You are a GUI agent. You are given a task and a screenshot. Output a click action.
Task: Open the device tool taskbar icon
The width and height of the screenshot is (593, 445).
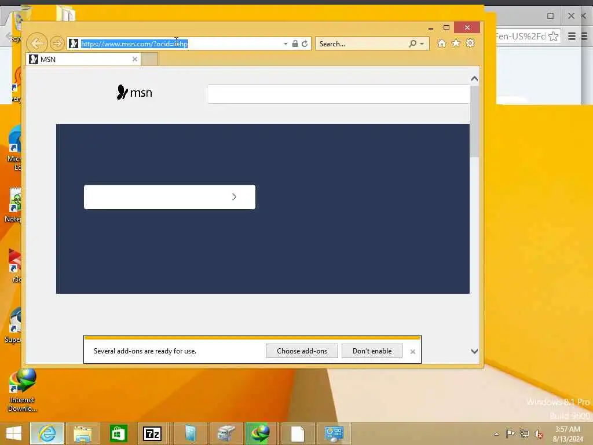226,433
